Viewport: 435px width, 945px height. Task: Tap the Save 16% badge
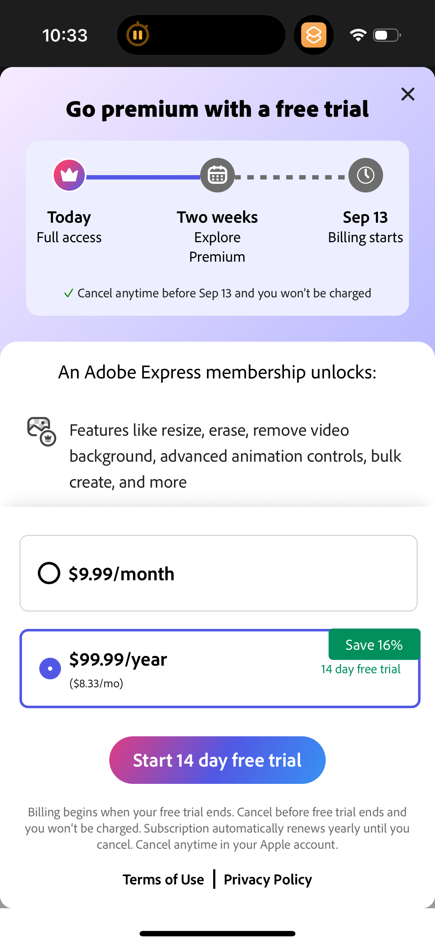(x=374, y=644)
